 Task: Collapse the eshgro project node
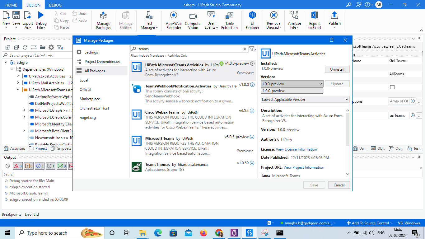click(6, 63)
